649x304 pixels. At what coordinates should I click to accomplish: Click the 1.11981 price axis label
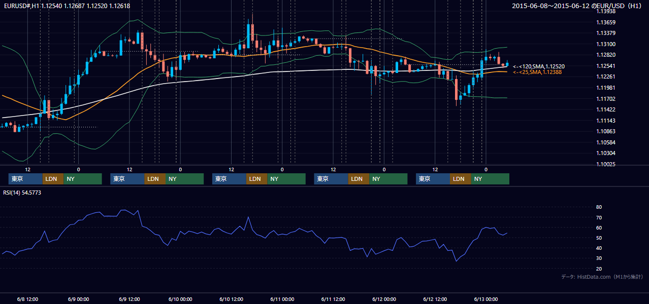click(606, 88)
